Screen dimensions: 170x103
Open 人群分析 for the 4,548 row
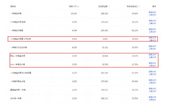click(152, 32)
